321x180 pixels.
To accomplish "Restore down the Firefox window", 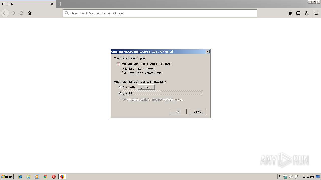I will tap(314, 2).
